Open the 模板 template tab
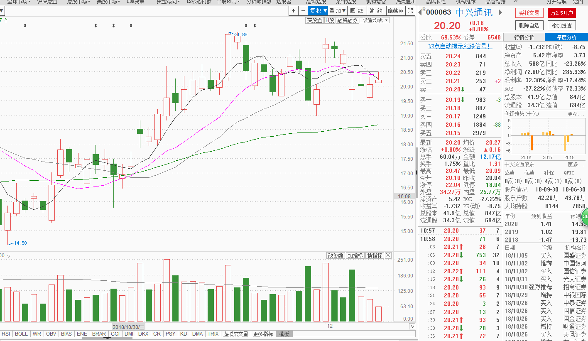The image size is (588, 341). (x=284, y=334)
